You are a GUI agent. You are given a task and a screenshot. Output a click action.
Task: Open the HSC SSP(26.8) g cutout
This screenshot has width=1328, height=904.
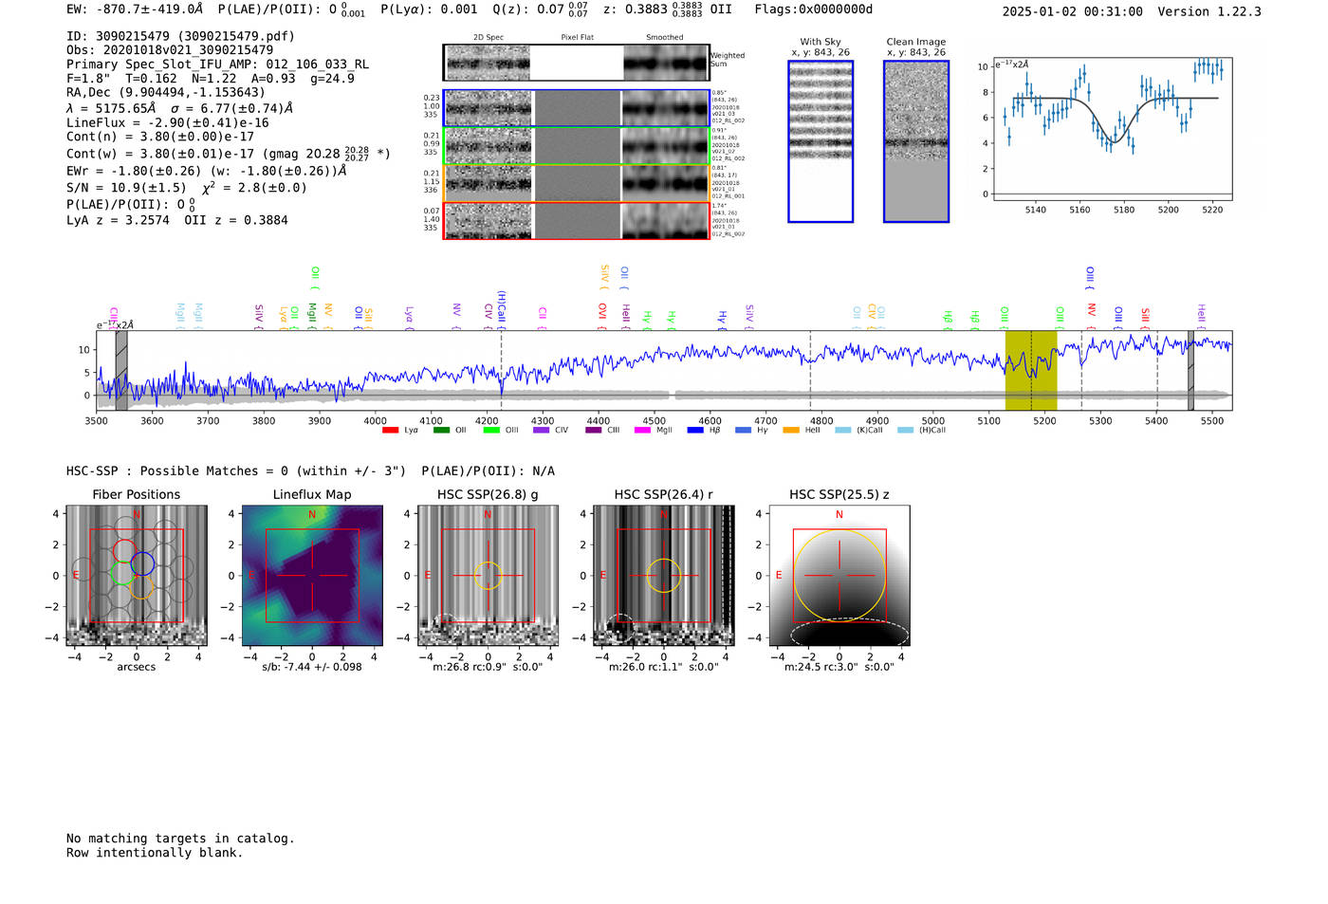tap(488, 575)
